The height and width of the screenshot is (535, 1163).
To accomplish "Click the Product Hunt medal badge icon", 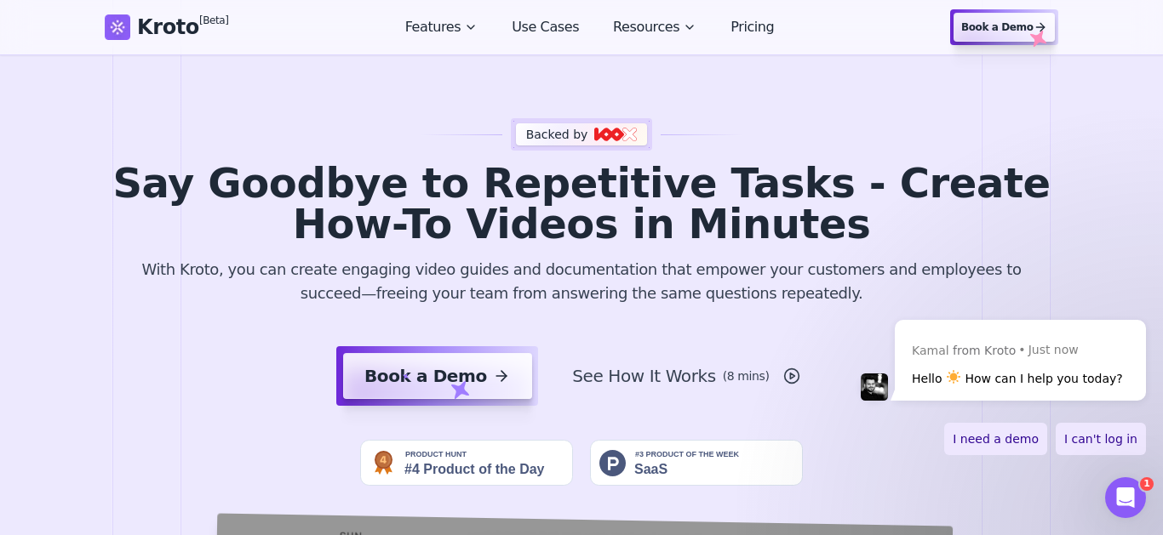I will coord(383,463).
